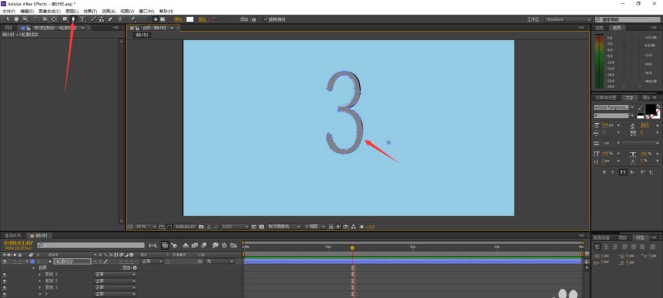This screenshot has height=298, width=663.
Task: Click the eyedropper icon in the Character panel
Action: pyautogui.click(x=640, y=107)
